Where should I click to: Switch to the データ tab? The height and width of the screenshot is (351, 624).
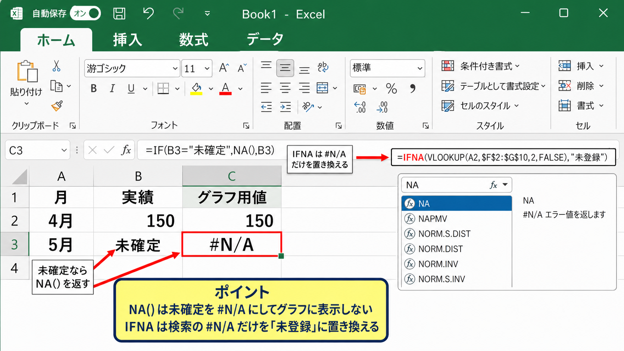coord(265,39)
